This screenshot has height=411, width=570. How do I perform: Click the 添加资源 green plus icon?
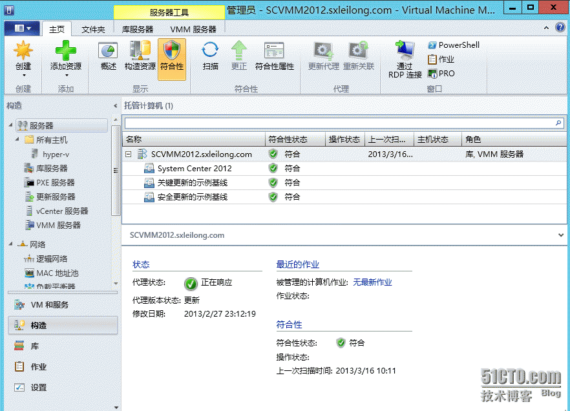click(66, 50)
